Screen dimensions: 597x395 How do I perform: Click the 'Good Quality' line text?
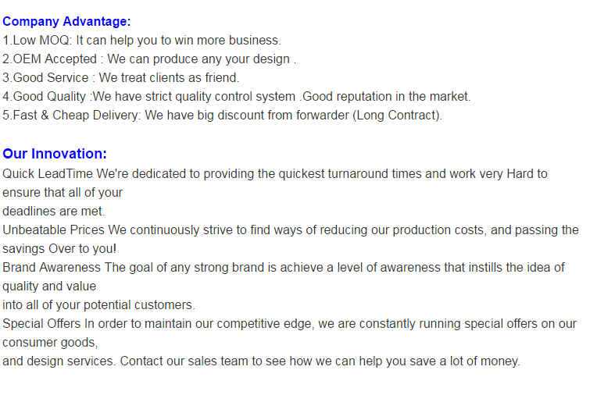(x=237, y=97)
